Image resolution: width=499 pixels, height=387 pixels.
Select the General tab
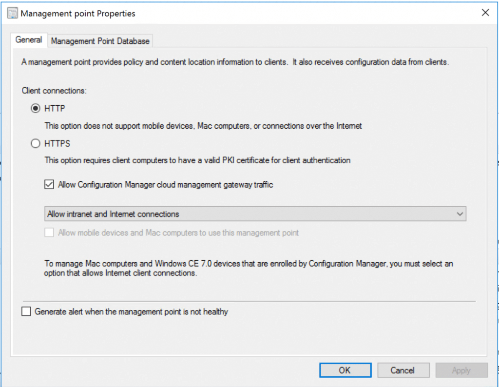tap(29, 40)
